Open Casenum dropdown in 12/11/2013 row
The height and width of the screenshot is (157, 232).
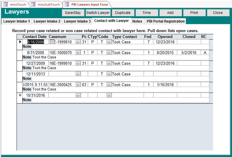[78, 74]
